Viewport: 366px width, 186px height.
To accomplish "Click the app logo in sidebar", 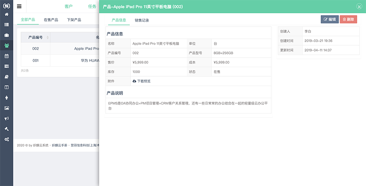I will click(x=6, y=5).
